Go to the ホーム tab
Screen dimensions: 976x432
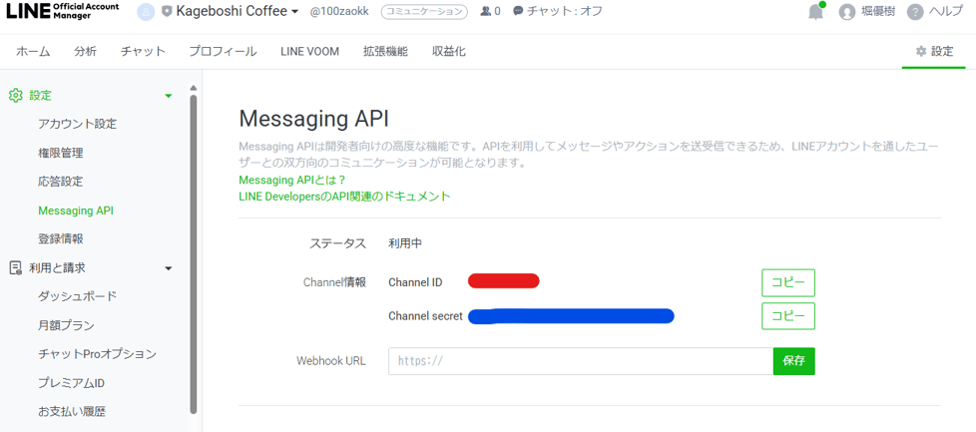click(33, 52)
